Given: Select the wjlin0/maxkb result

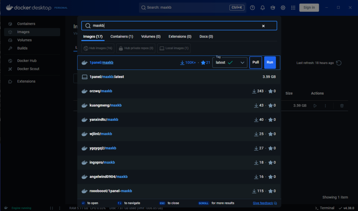Looking at the screenshot, I should 179,134.
